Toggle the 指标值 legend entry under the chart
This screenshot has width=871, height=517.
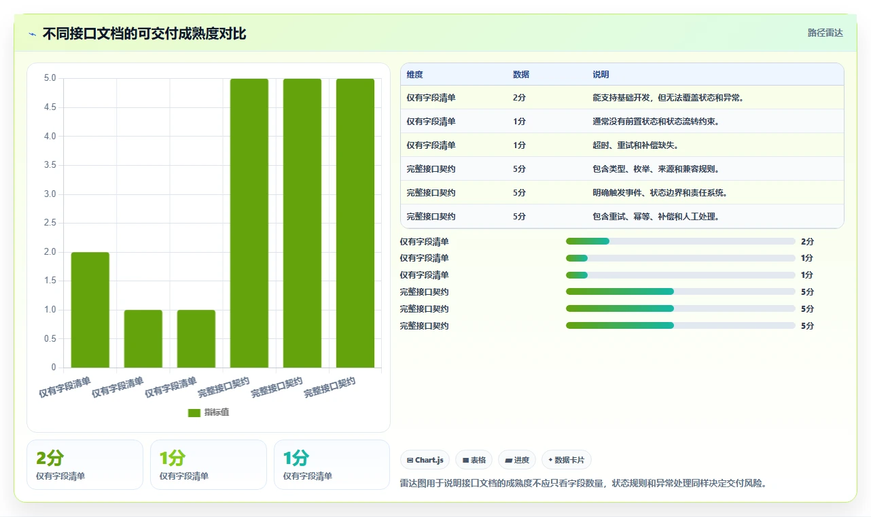click(209, 412)
